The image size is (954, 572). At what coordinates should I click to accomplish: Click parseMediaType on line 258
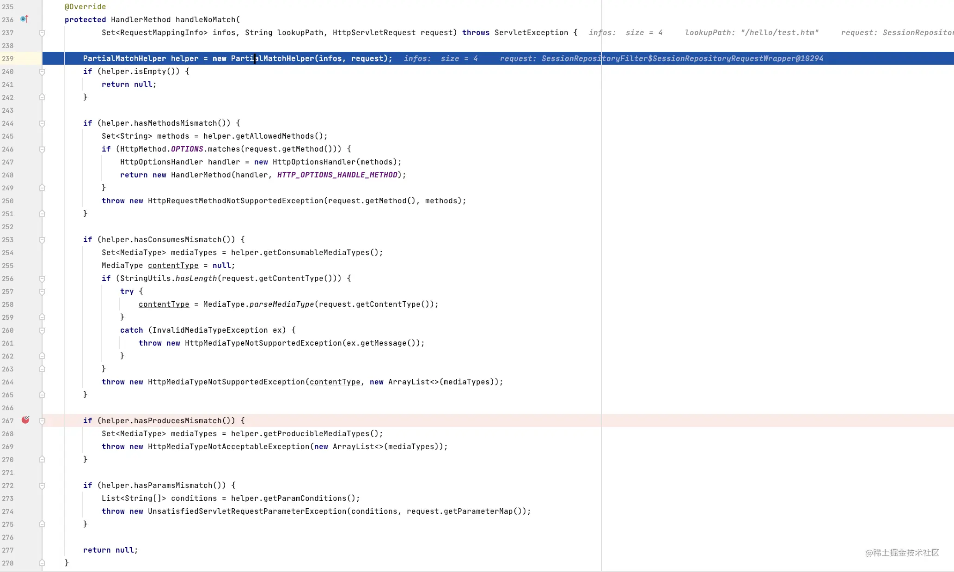(x=281, y=304)
